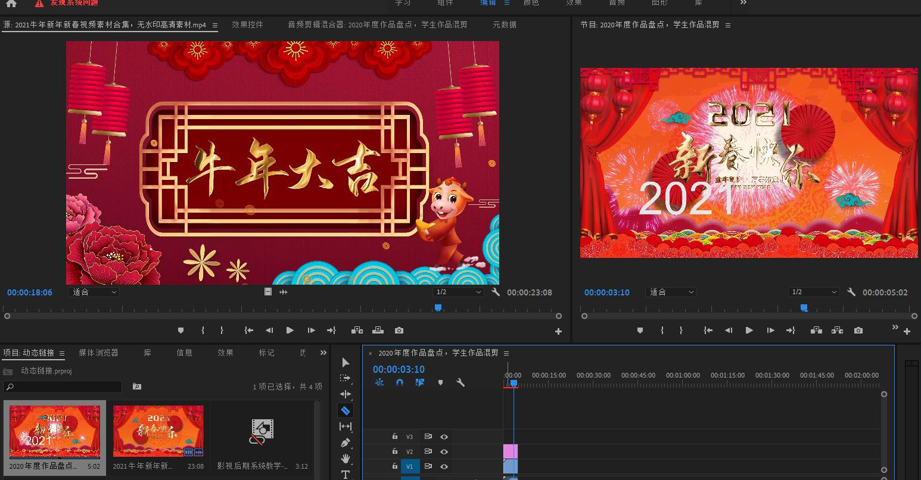The width and height of the screenshot is (921, 480).
Task: Toggle V1 track targeting
Action: click(410, 467)
